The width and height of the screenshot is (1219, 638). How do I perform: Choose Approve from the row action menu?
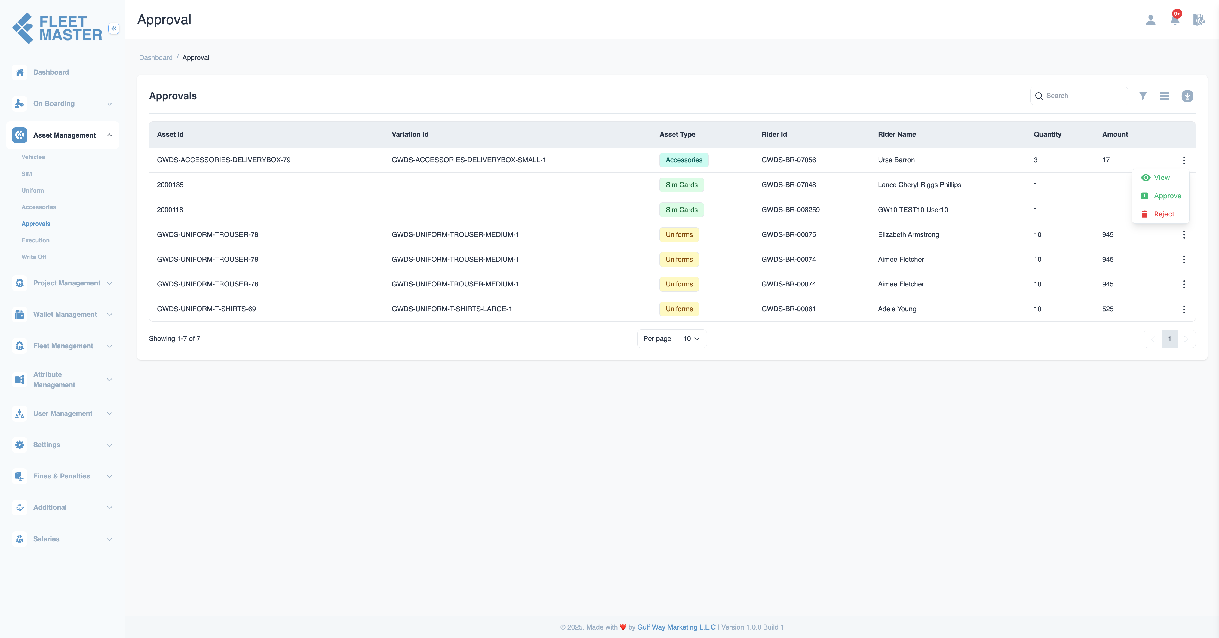pyautogui.click(x=1161, y=196)
